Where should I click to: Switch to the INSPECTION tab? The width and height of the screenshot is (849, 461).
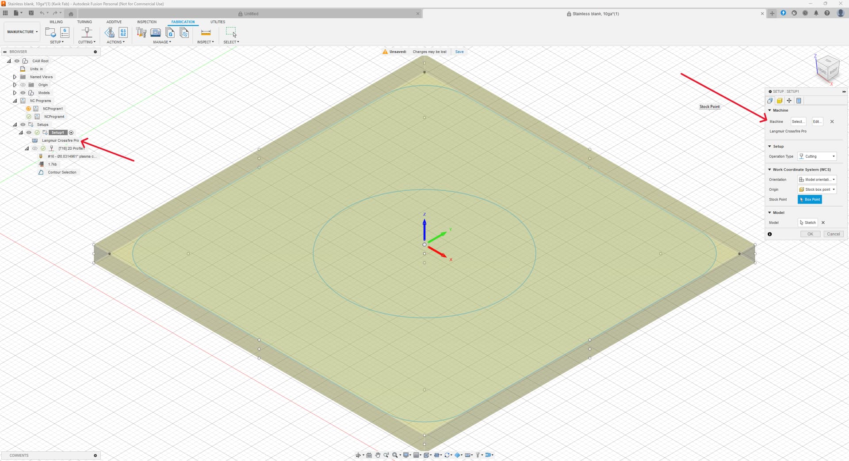click(147, 22)
